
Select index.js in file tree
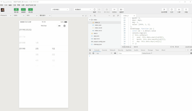[105, 22]
